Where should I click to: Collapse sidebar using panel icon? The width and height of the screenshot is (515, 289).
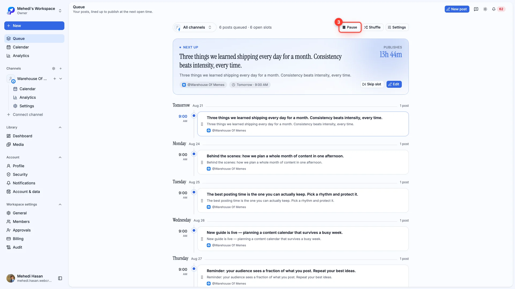(60, 278)
